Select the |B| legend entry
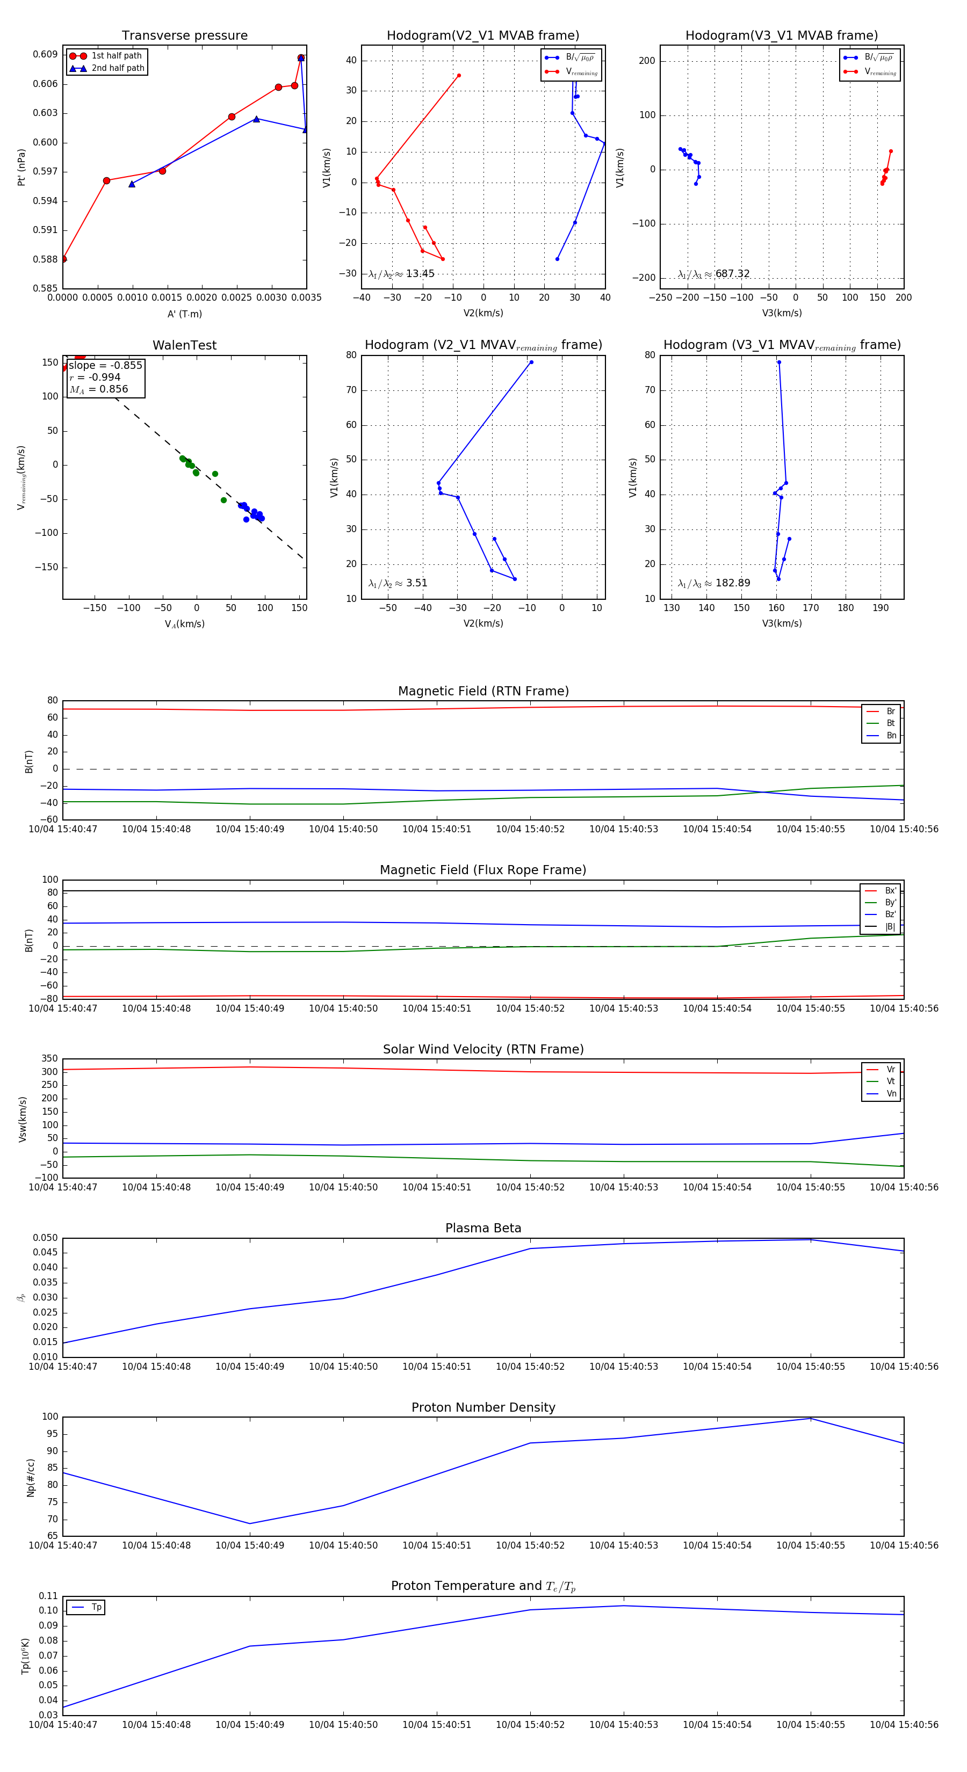 881,927
